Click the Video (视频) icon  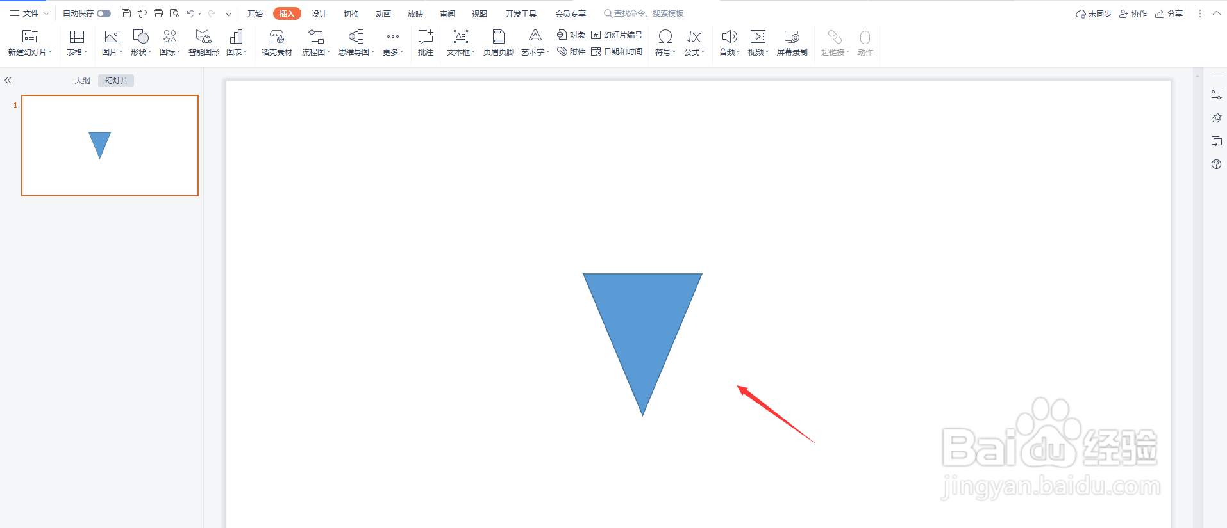pyautogui.click(x=758, y=36)
